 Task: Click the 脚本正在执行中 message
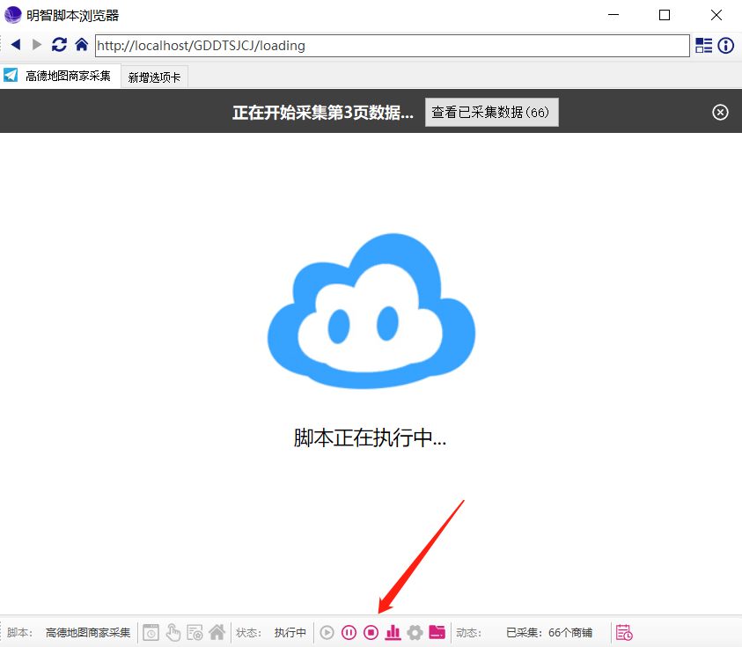(370, 437)
